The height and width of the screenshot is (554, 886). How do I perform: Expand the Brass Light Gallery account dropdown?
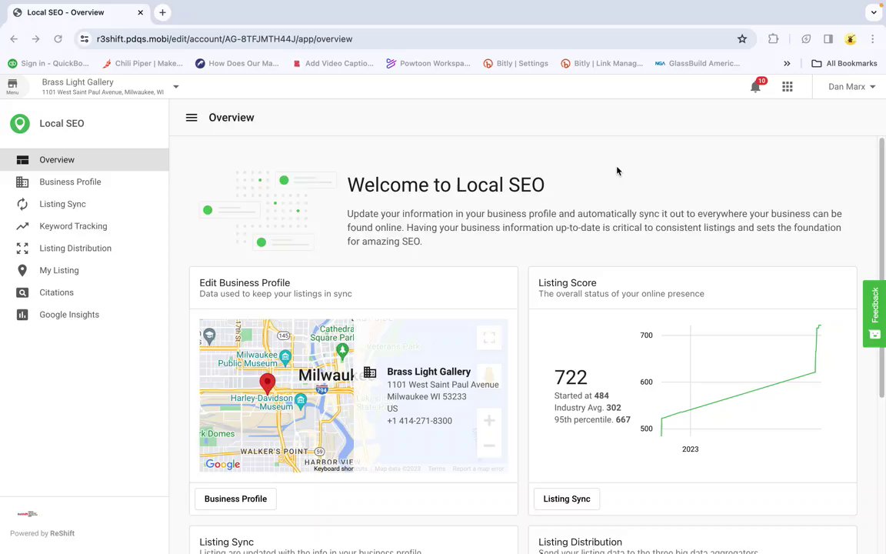(x=175, y=86)
